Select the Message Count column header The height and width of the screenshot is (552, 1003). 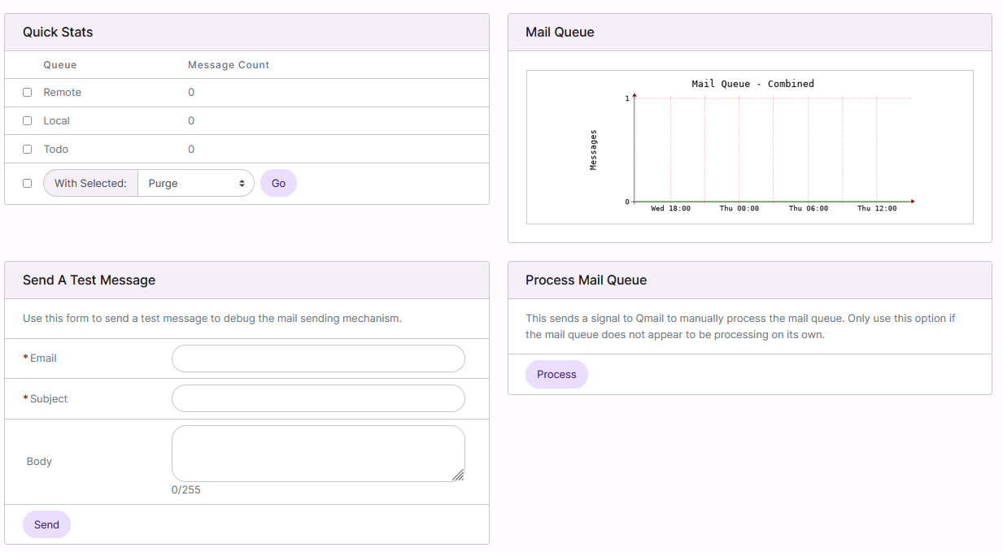coord(228,64)
